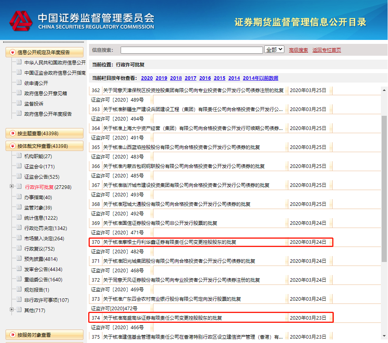Select 政府信息公开意见箱 in sidebar
This screenshot has height=343, width=388.
point(45,93)
